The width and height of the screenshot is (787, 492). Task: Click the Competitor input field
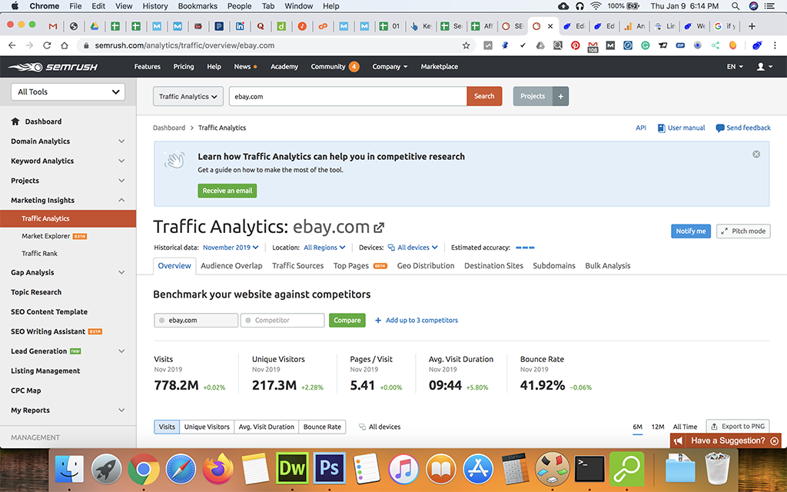[283, 321]
